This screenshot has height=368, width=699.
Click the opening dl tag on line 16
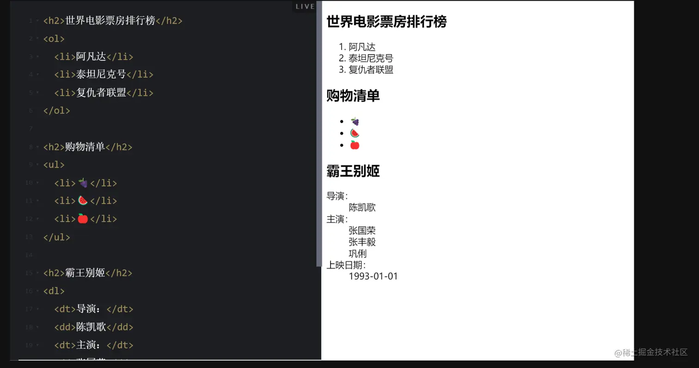click(x=54, y=291)
